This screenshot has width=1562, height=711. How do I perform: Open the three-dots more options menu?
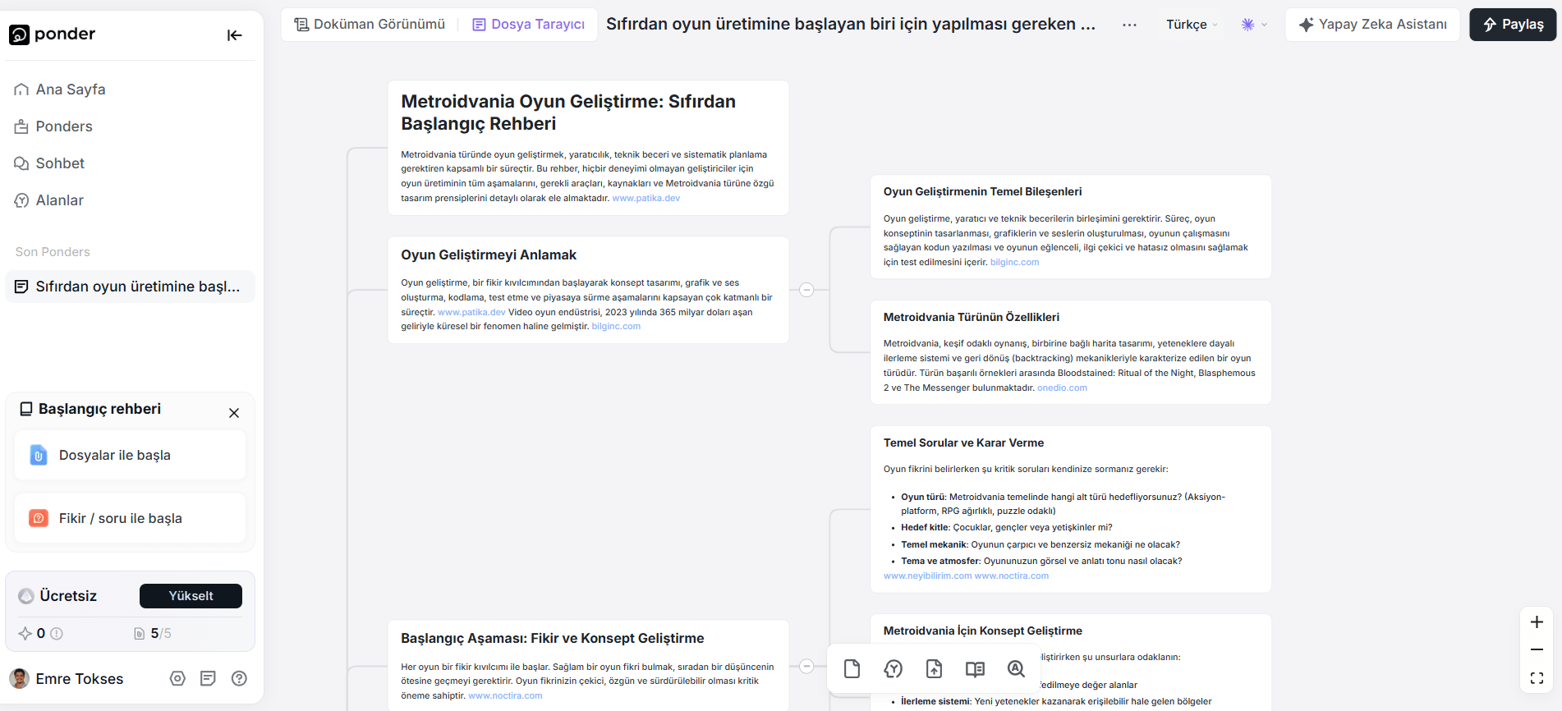tap(1129, 25)
